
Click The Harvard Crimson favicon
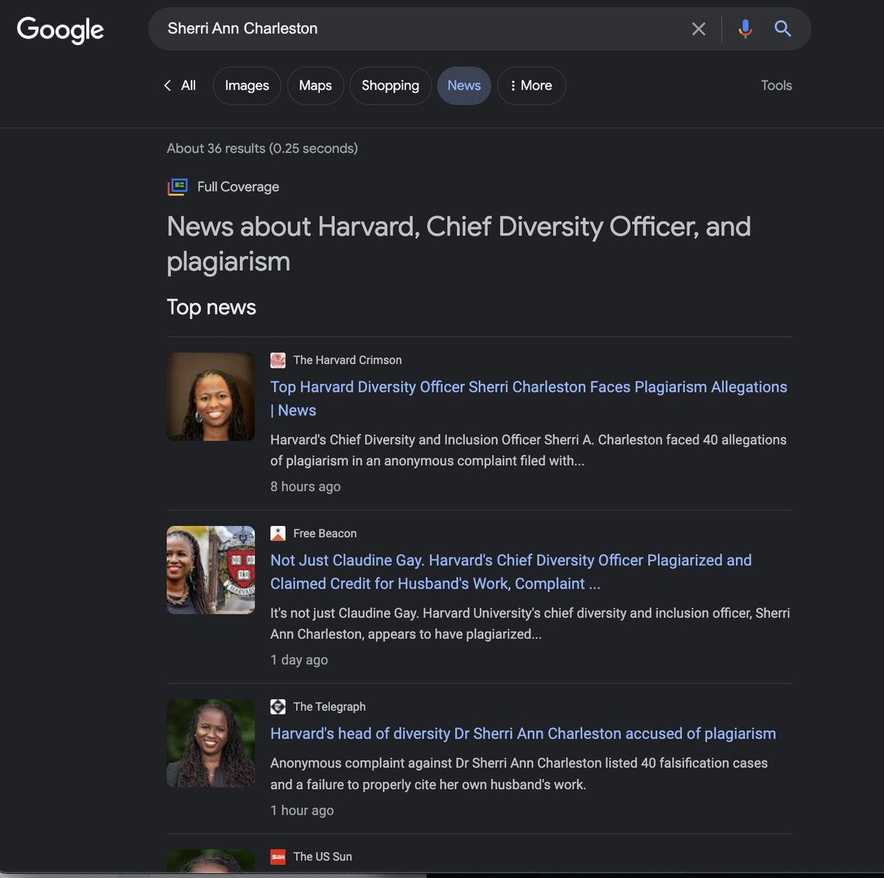pyautogui.click(x=278, y=360)
